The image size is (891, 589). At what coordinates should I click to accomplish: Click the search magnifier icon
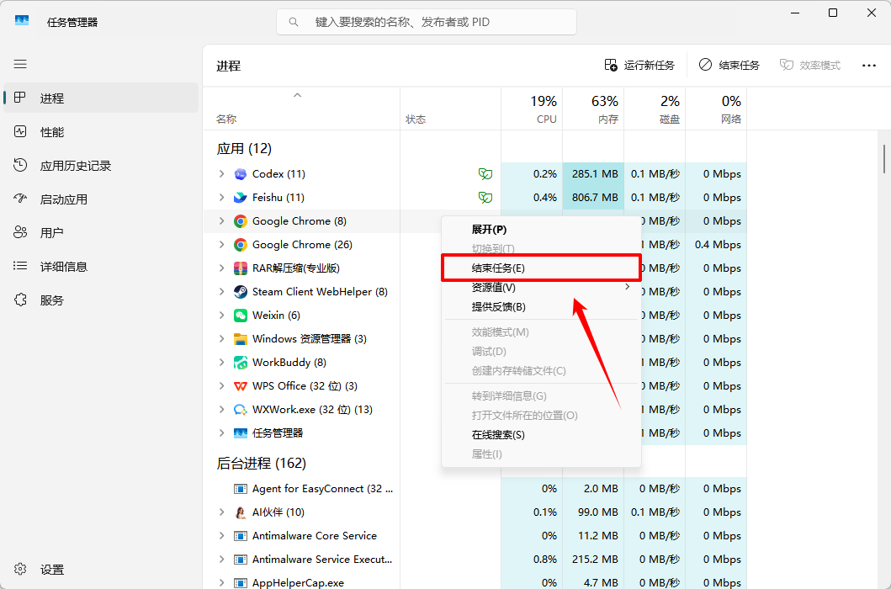[x=293, y=22]
